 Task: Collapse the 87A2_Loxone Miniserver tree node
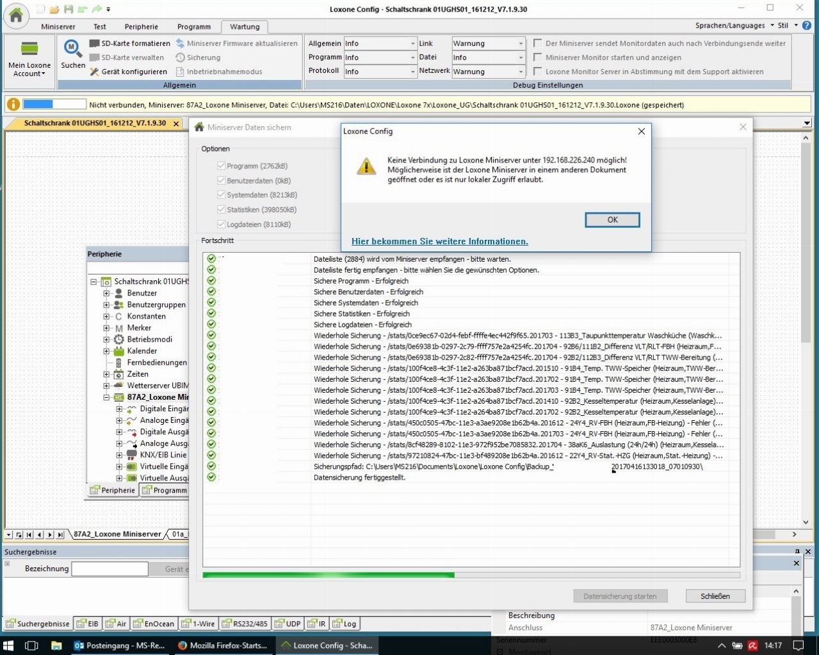106,397
